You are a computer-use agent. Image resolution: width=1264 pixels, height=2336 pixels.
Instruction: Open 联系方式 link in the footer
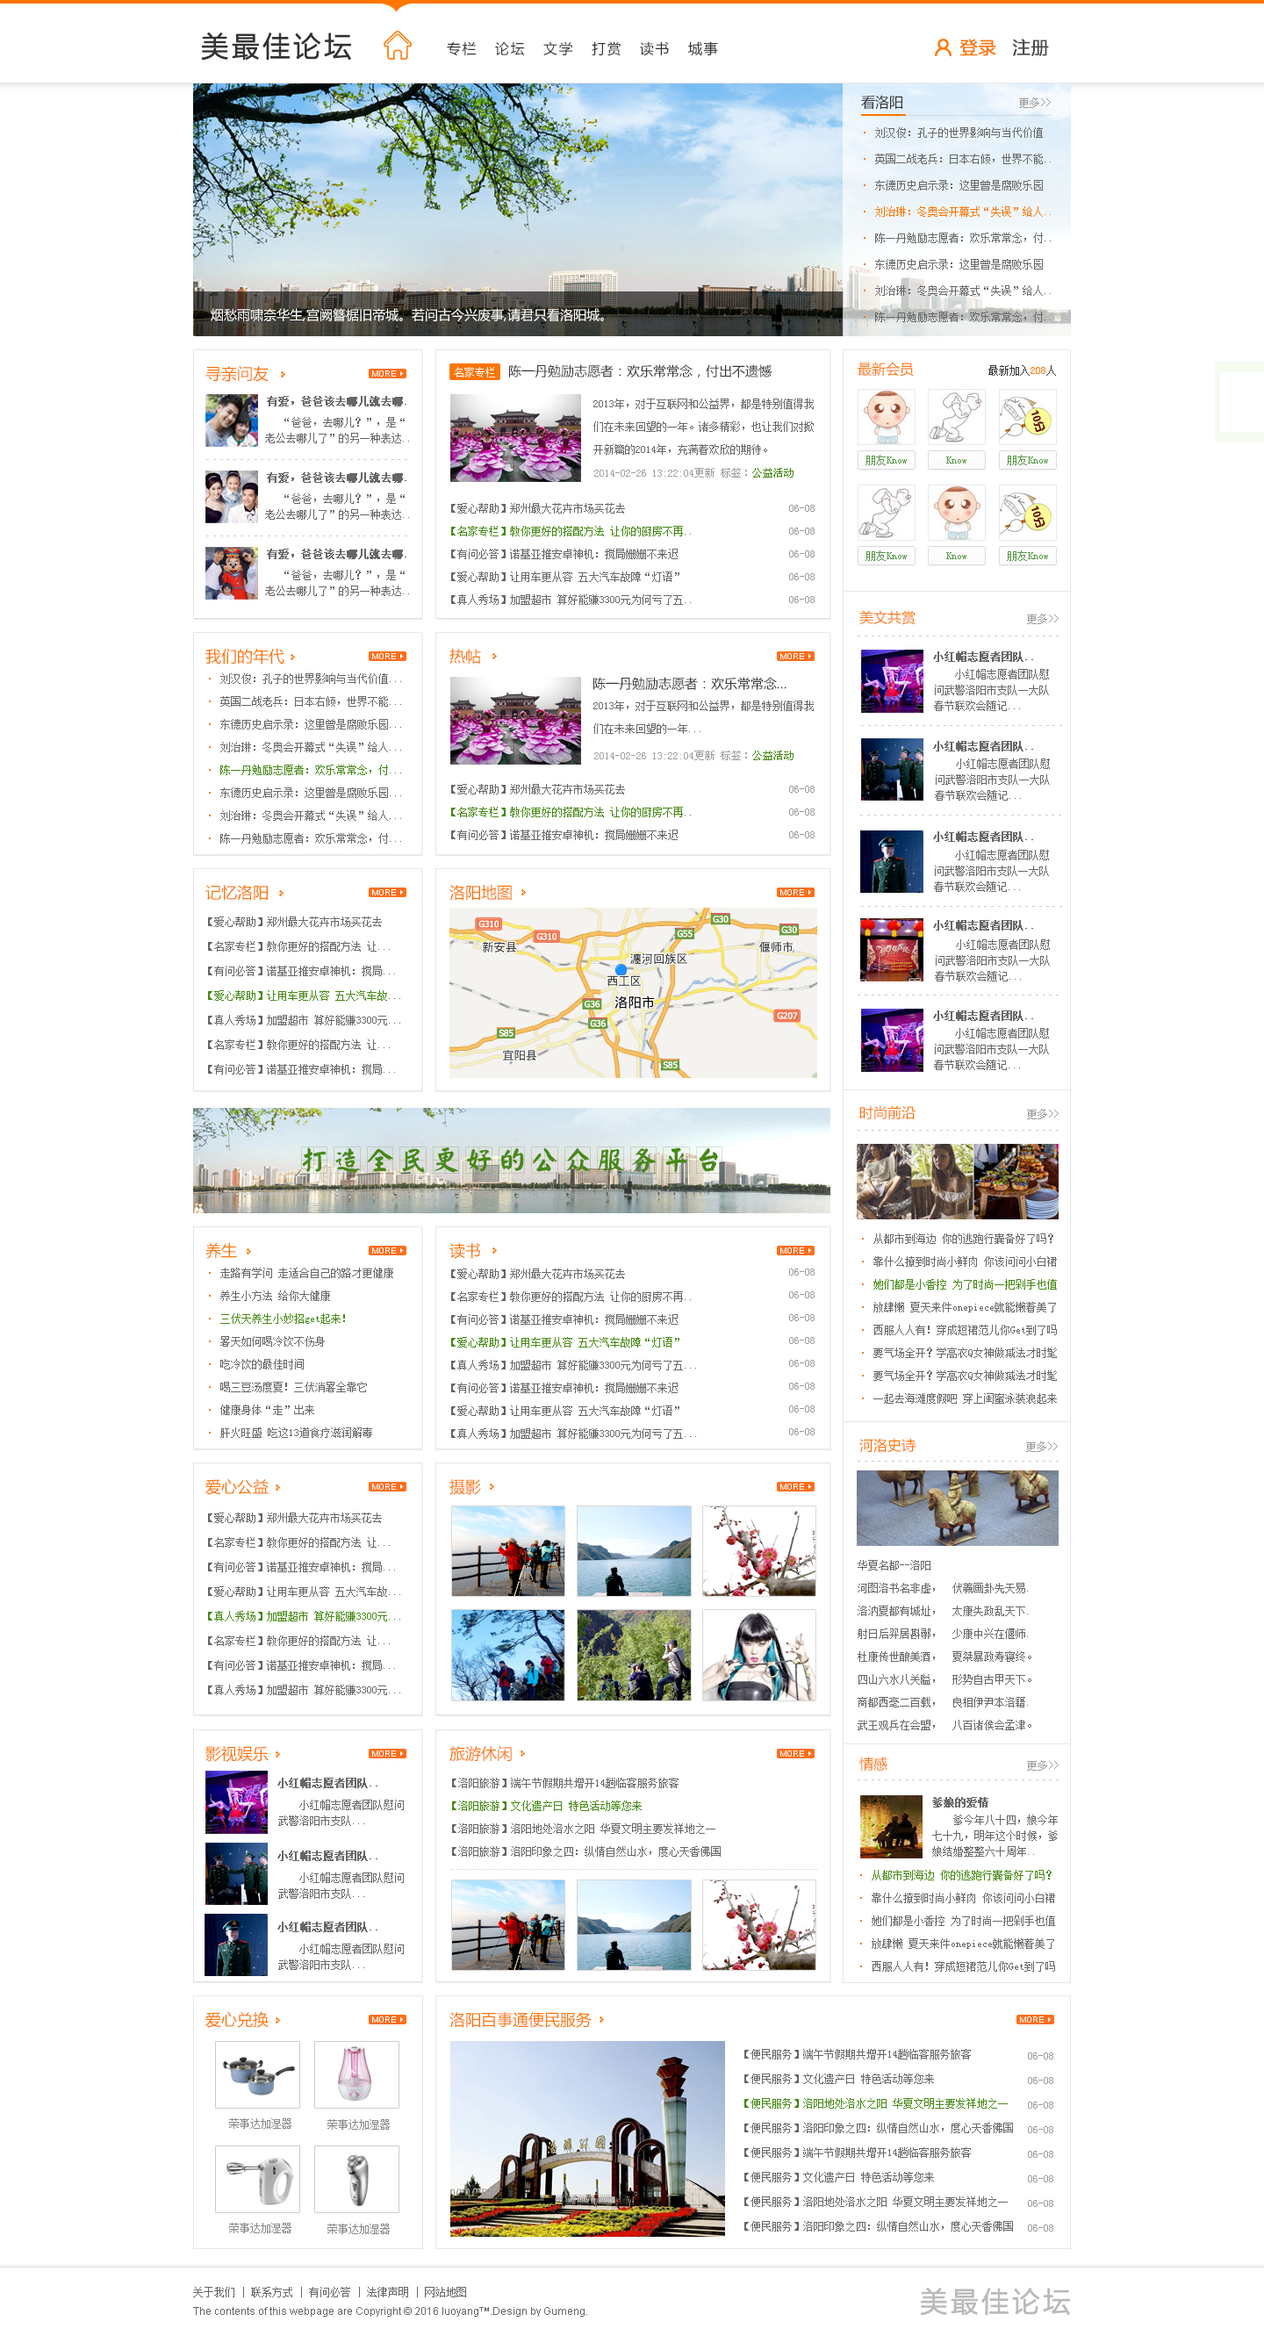pyautogui.click(x=271, y=2292)
